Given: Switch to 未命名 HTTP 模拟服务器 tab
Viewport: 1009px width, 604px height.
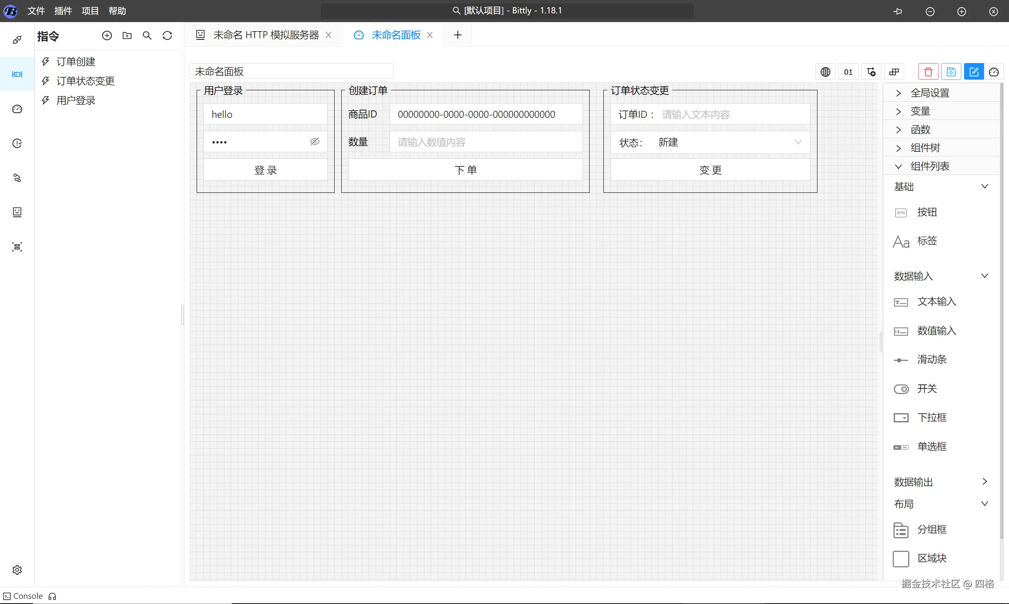Looking at the screenshot, I should 265,35.
